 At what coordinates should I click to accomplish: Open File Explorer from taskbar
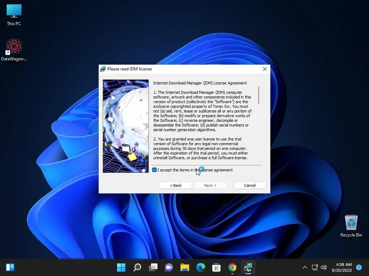click(x=185, y=267)
